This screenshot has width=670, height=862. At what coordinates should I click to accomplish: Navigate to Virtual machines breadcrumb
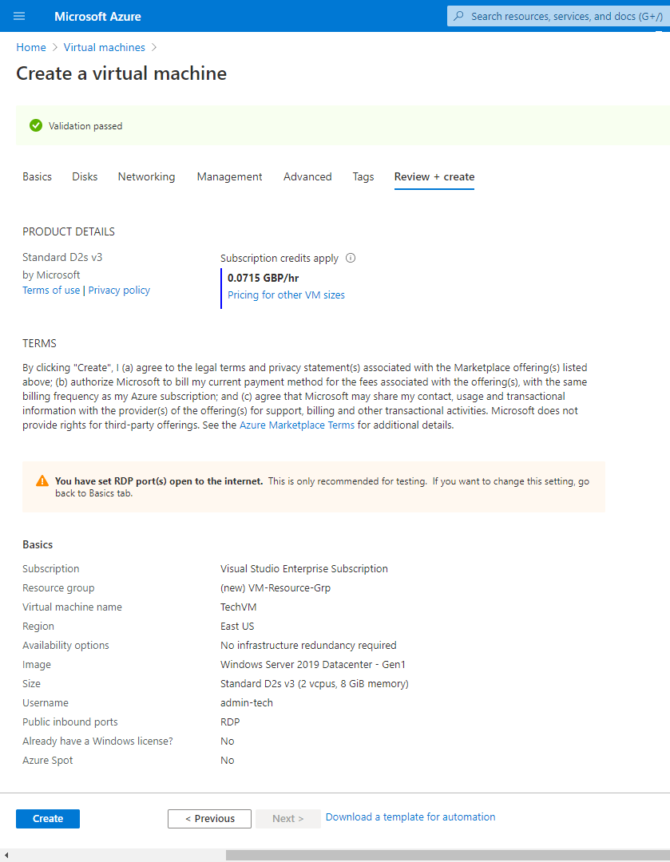pyautogui.click(x=105, y=47)
